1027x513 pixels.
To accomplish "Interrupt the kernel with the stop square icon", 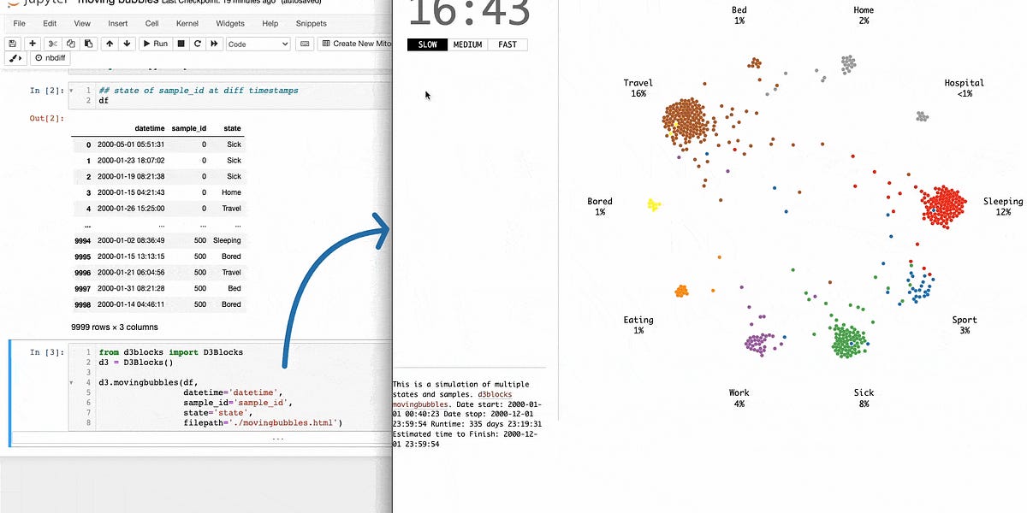I will click(181, 44).
